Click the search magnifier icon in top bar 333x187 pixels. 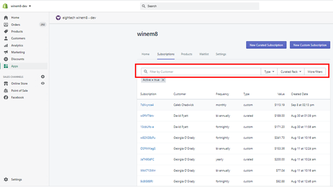[x=144, y=6]
